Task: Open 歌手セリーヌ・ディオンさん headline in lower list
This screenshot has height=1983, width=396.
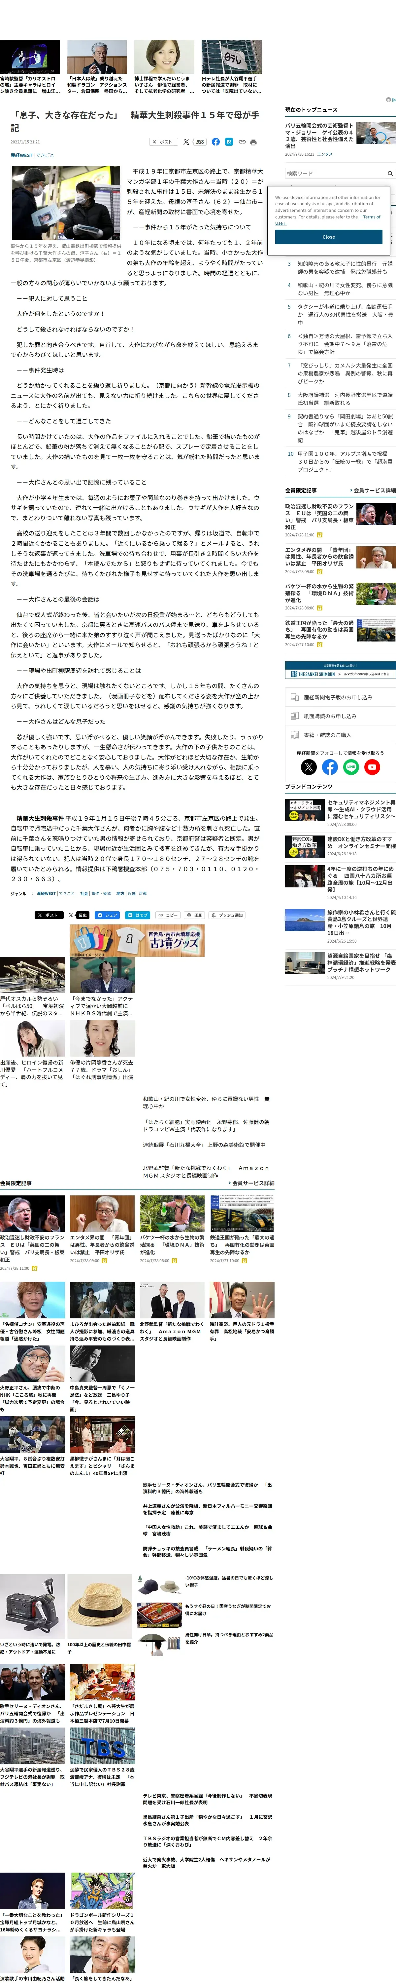Action: click(x=207, y=1488)
